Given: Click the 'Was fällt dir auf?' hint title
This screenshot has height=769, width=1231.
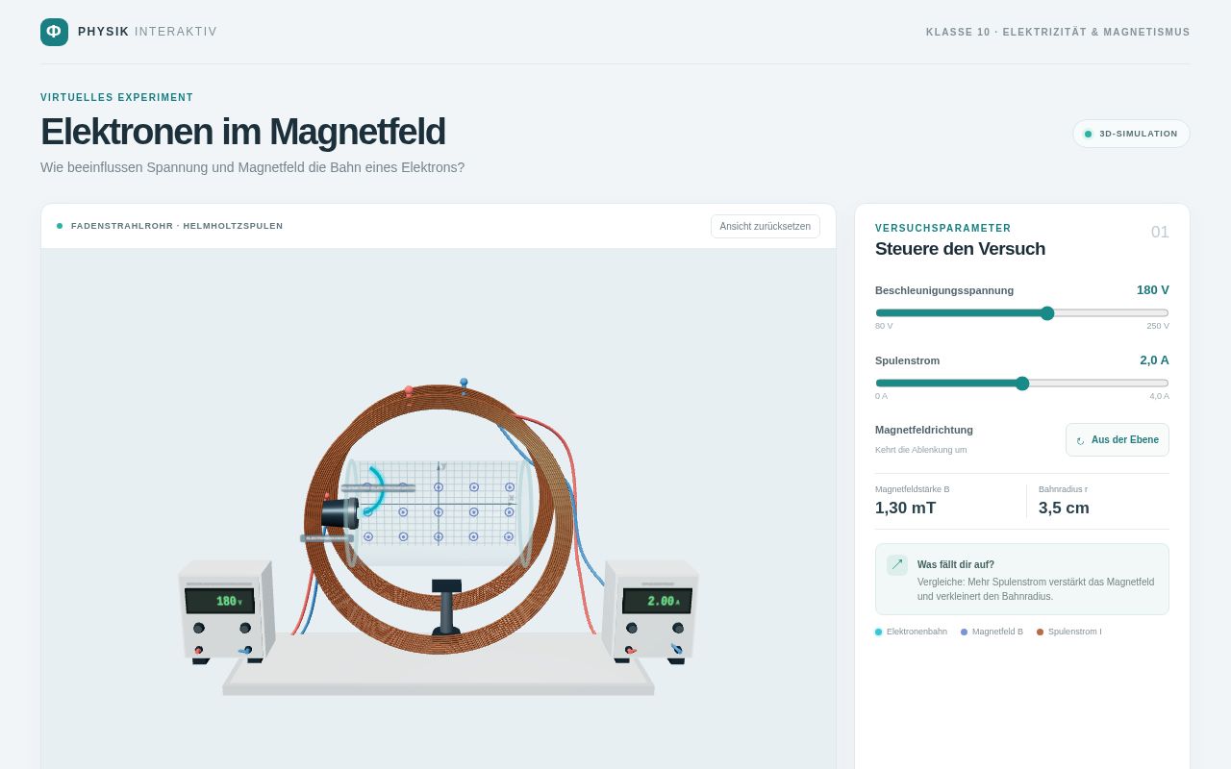Looking at the screenshot, I should point(956,564).
